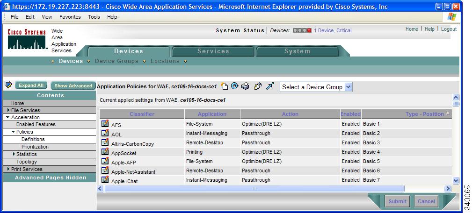Click the edit icon beside Expand All
The height and width of the screenshot is (213, 472).
click(x=8, y=85)
